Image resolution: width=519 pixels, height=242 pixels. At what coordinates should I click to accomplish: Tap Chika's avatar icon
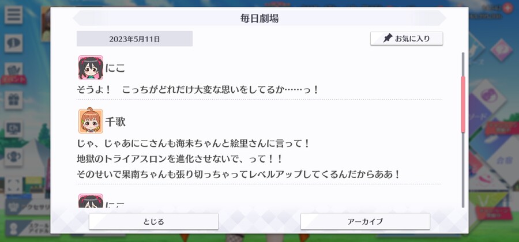(91, 121)
